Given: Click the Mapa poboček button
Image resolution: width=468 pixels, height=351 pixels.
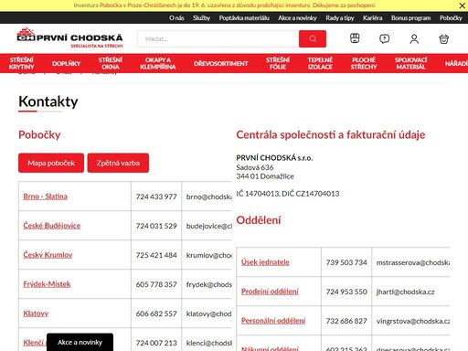Looking at the screenshot, I should 51,163.
